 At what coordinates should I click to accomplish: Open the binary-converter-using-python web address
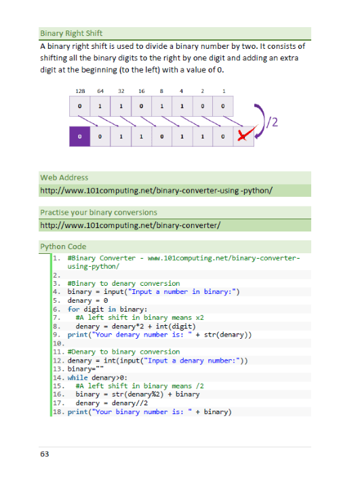click(x=157, y=191)
